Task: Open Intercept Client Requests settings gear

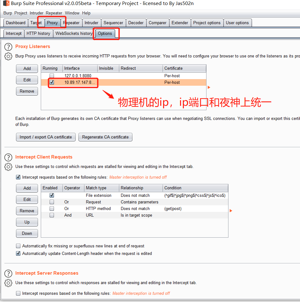Action: click(8, 167)
